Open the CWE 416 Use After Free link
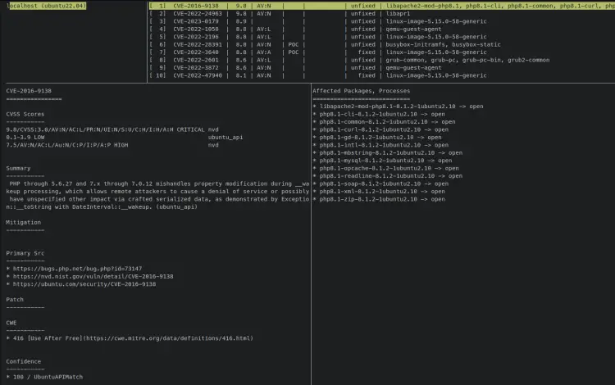This screenshot has height=385, width=615. pyautogui.click(x=133, y=338)
